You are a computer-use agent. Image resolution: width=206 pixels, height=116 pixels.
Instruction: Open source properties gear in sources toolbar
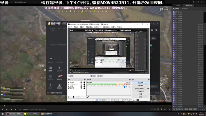click(x=74, y=97)
